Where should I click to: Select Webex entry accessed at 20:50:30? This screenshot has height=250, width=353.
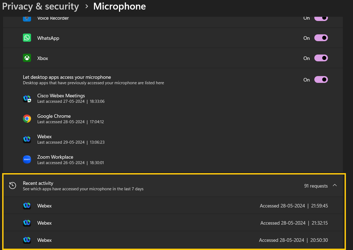(x=174, y=240)
